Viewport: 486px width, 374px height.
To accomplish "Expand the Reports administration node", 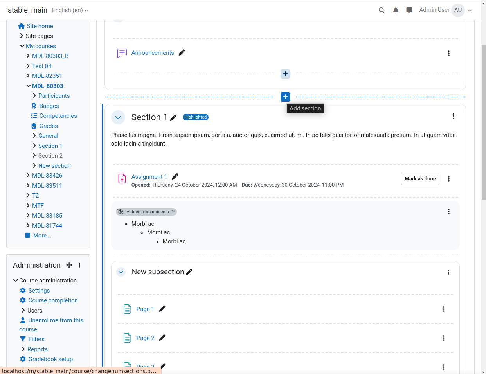I will (23, 349).
